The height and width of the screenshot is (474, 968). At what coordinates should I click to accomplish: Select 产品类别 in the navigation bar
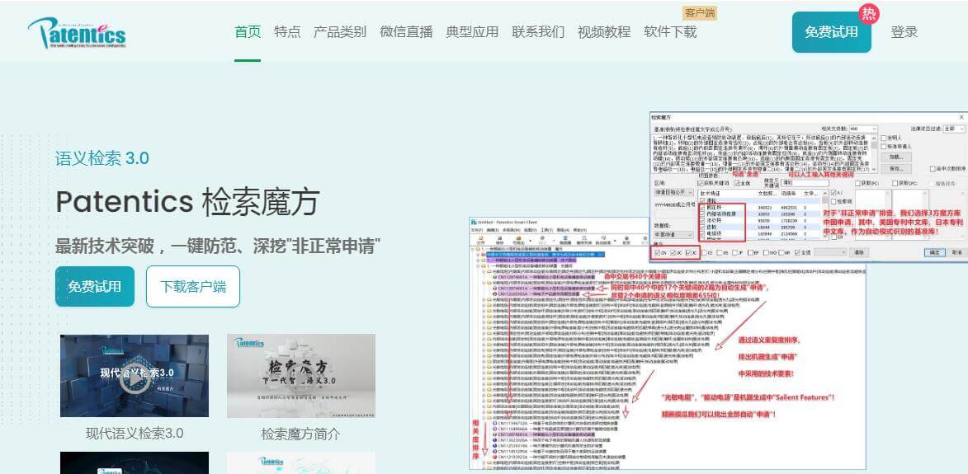click(x=340, y=32)
